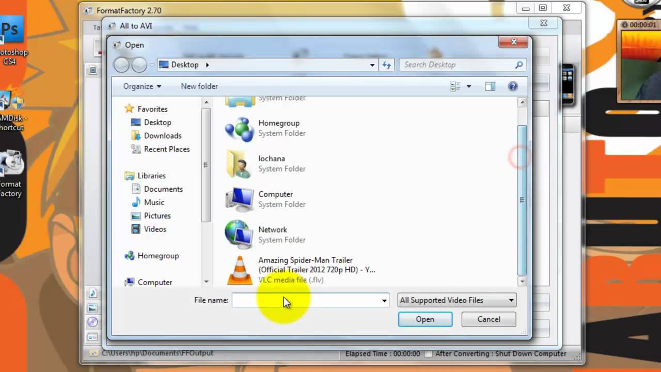The image size is (661, 372).
Task: Click the Audio category icon in FormatFactory sidebar
Action: tap(93, 293)
